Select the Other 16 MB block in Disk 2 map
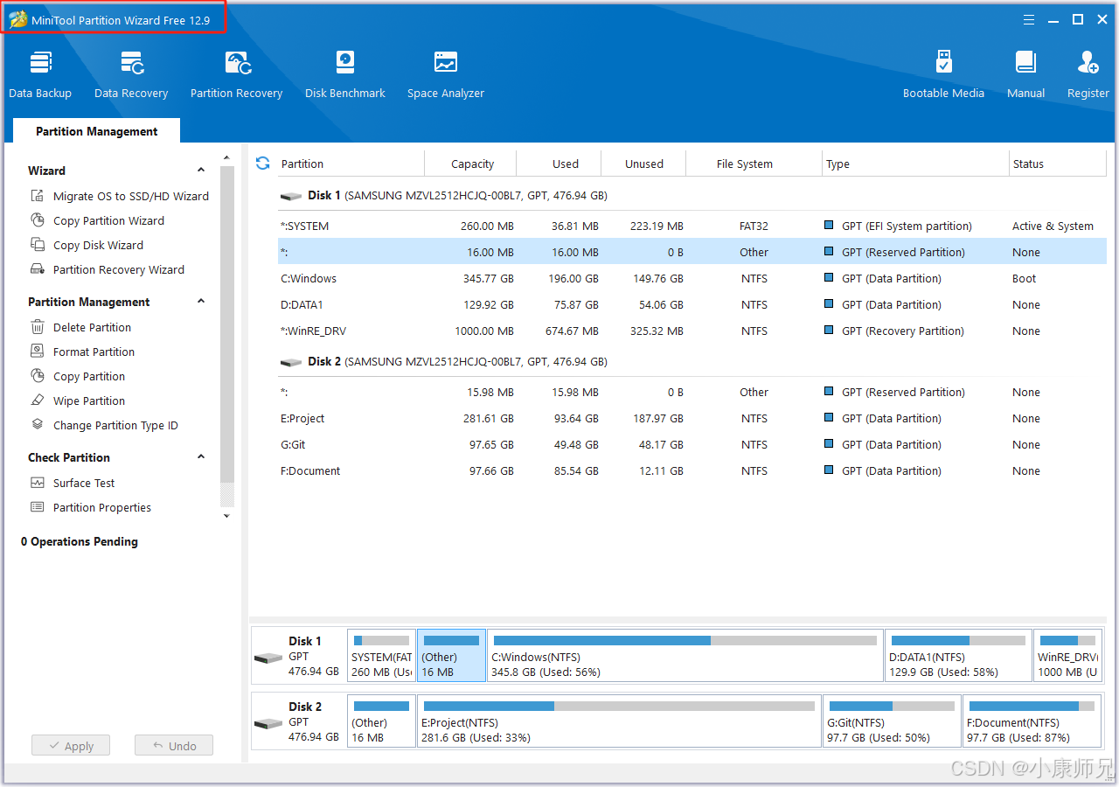 (381, 721)
